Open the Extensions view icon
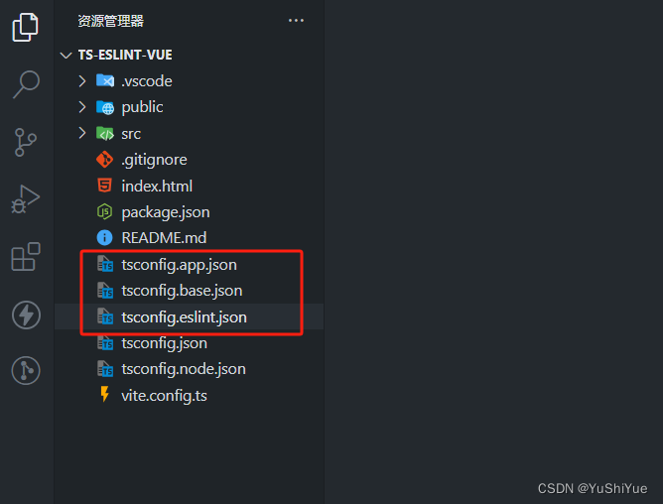Screen dimensions: 663x504 click(x=26, y=257)
